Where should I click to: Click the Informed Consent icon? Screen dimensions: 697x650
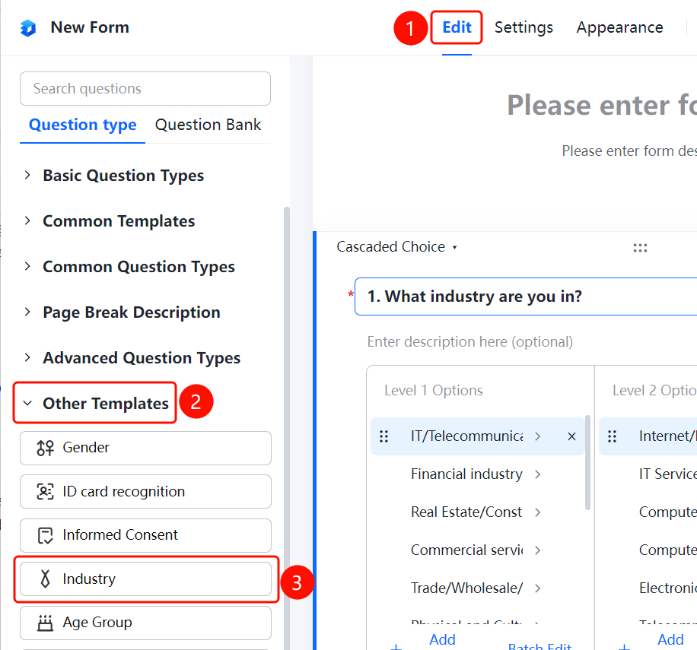[45, 535]
